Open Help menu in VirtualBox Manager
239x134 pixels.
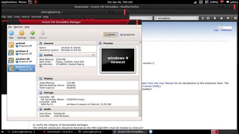27,27
